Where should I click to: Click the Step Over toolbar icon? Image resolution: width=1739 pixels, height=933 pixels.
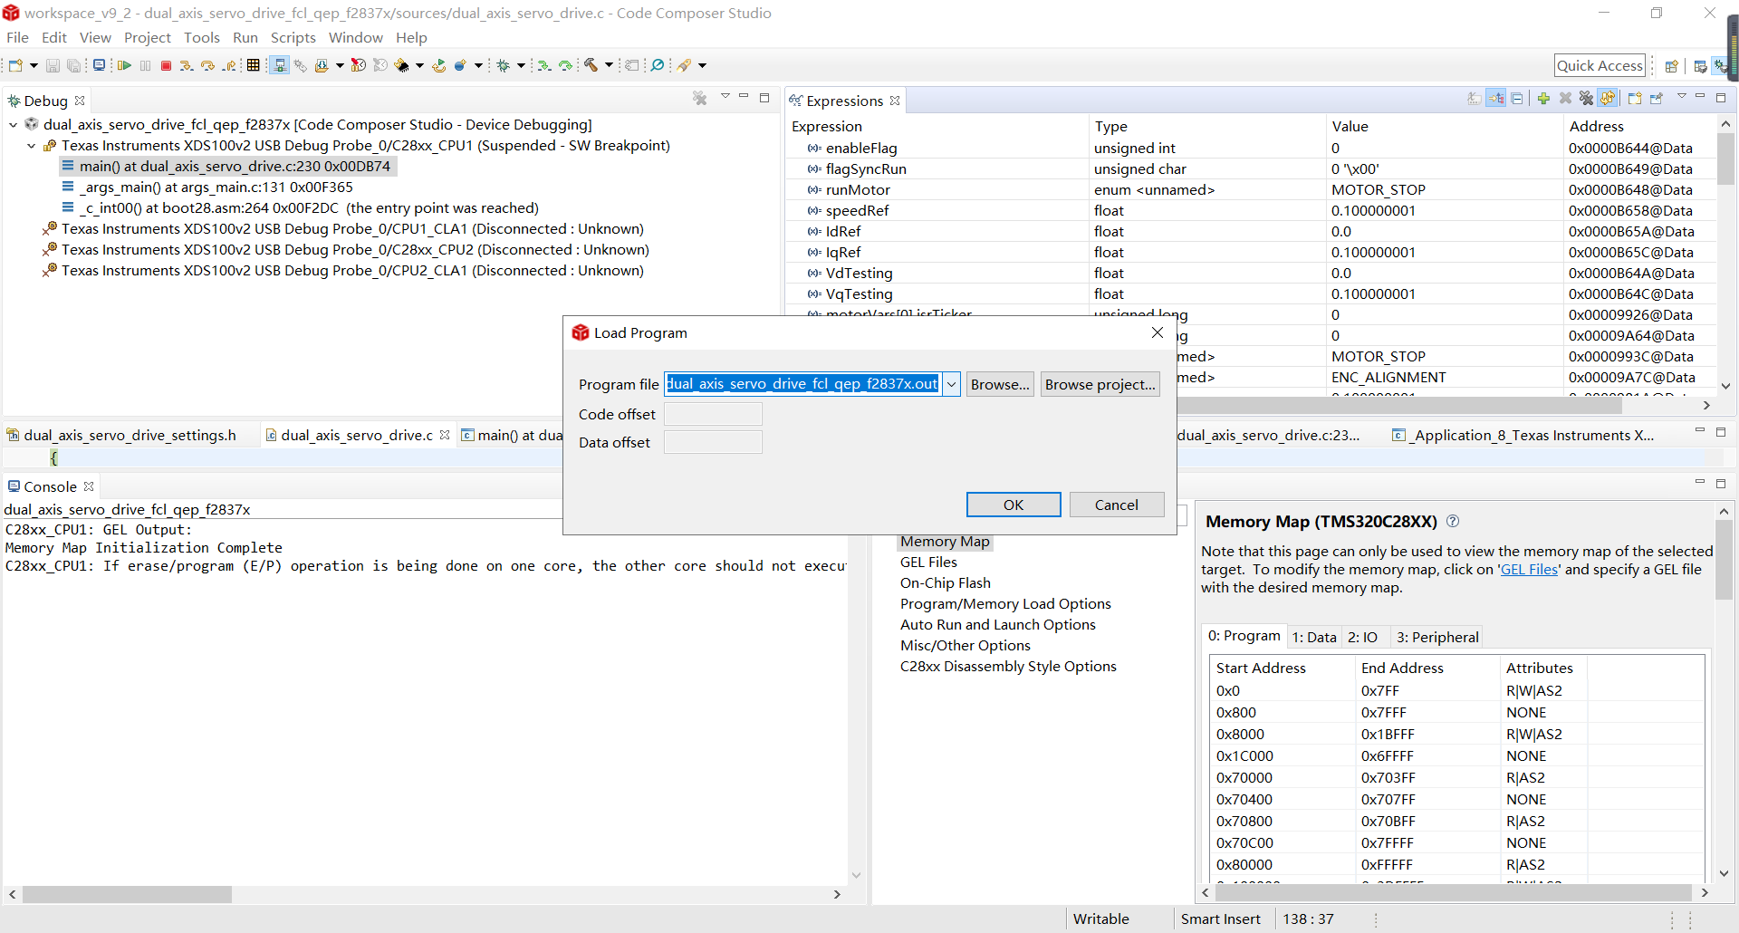(207, 65)
